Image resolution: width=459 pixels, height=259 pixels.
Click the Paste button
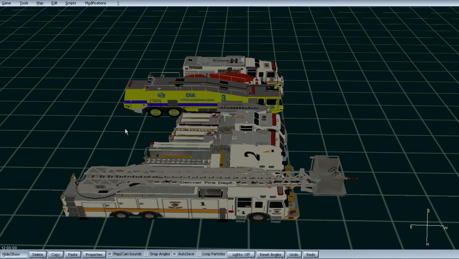[x=73, y=254]
